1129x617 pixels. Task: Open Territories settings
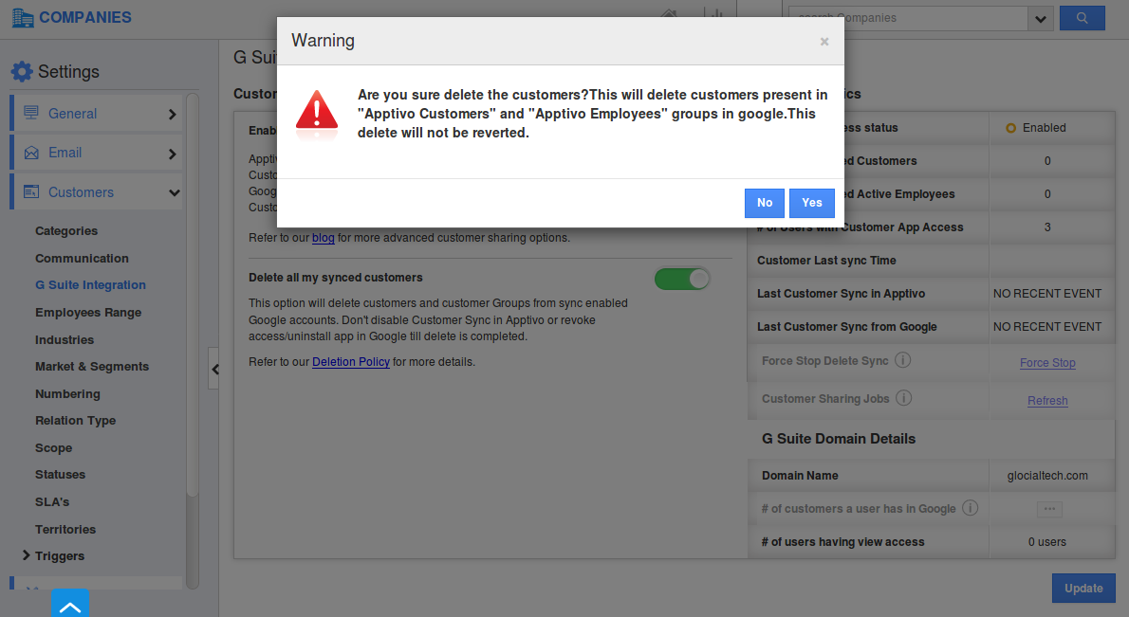tap(65, 529)
